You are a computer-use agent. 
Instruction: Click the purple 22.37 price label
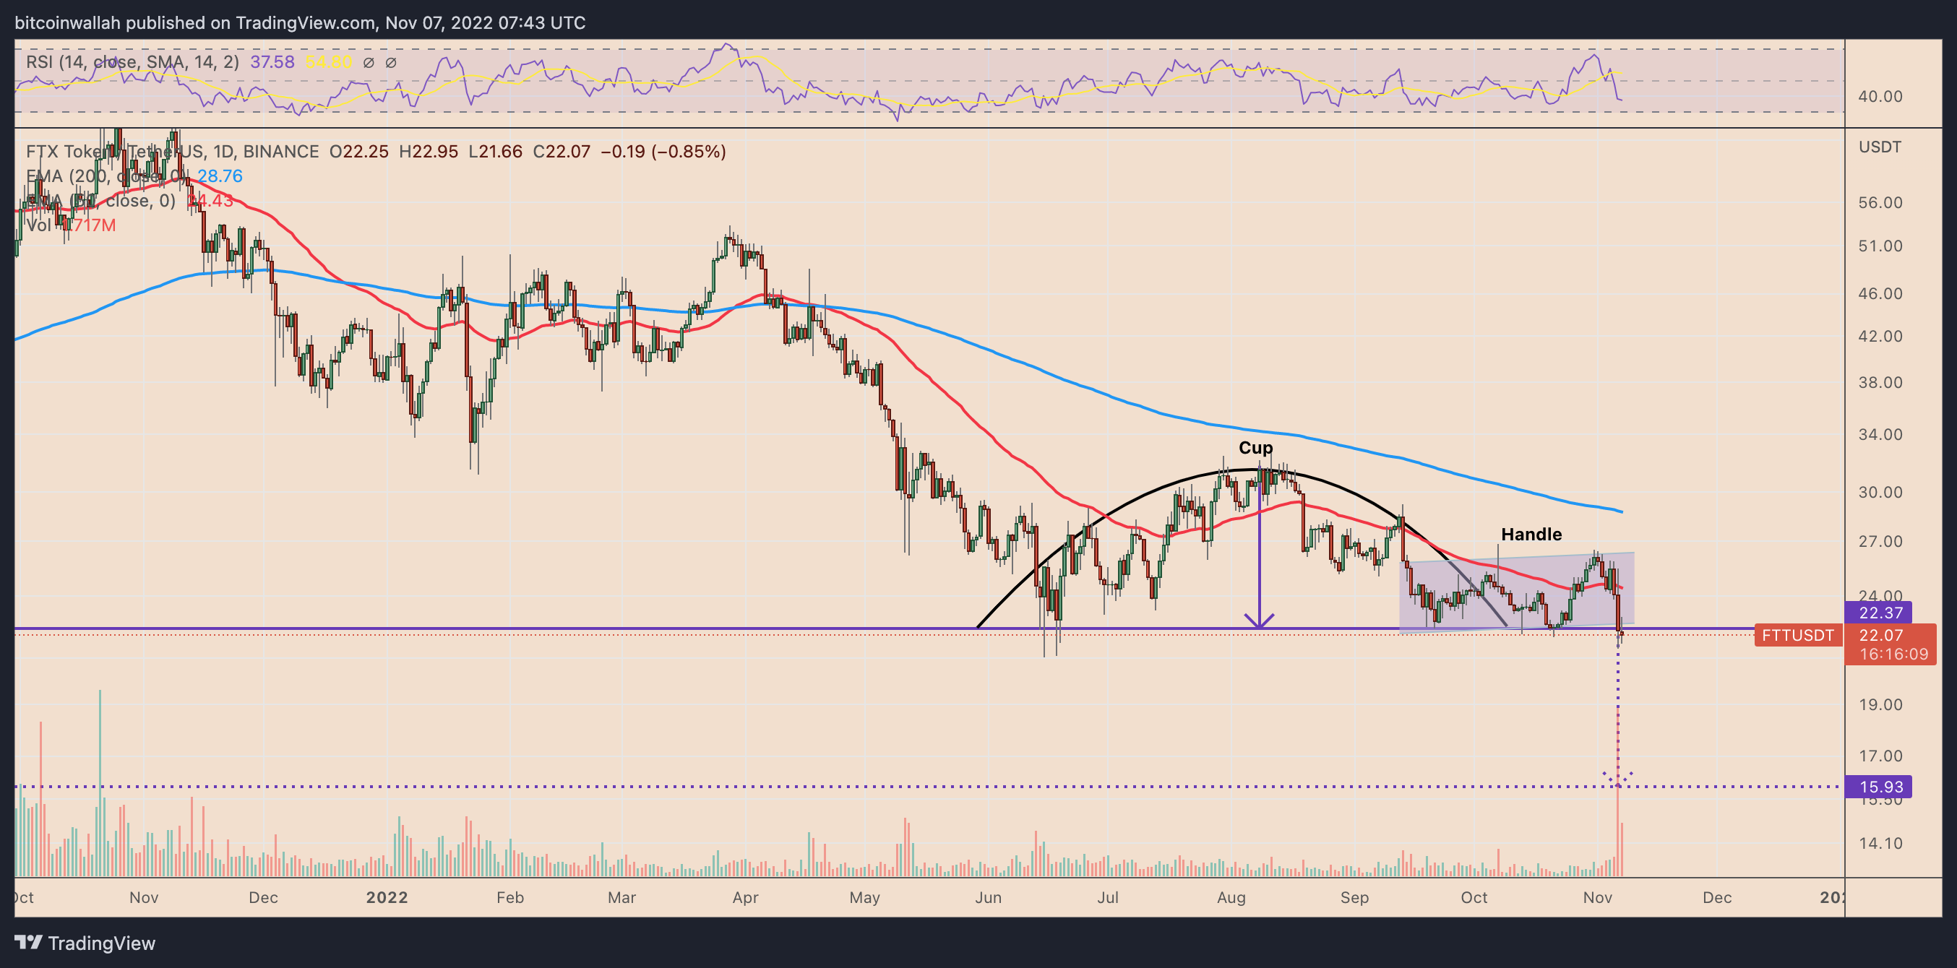click(x=1880, y=612)
